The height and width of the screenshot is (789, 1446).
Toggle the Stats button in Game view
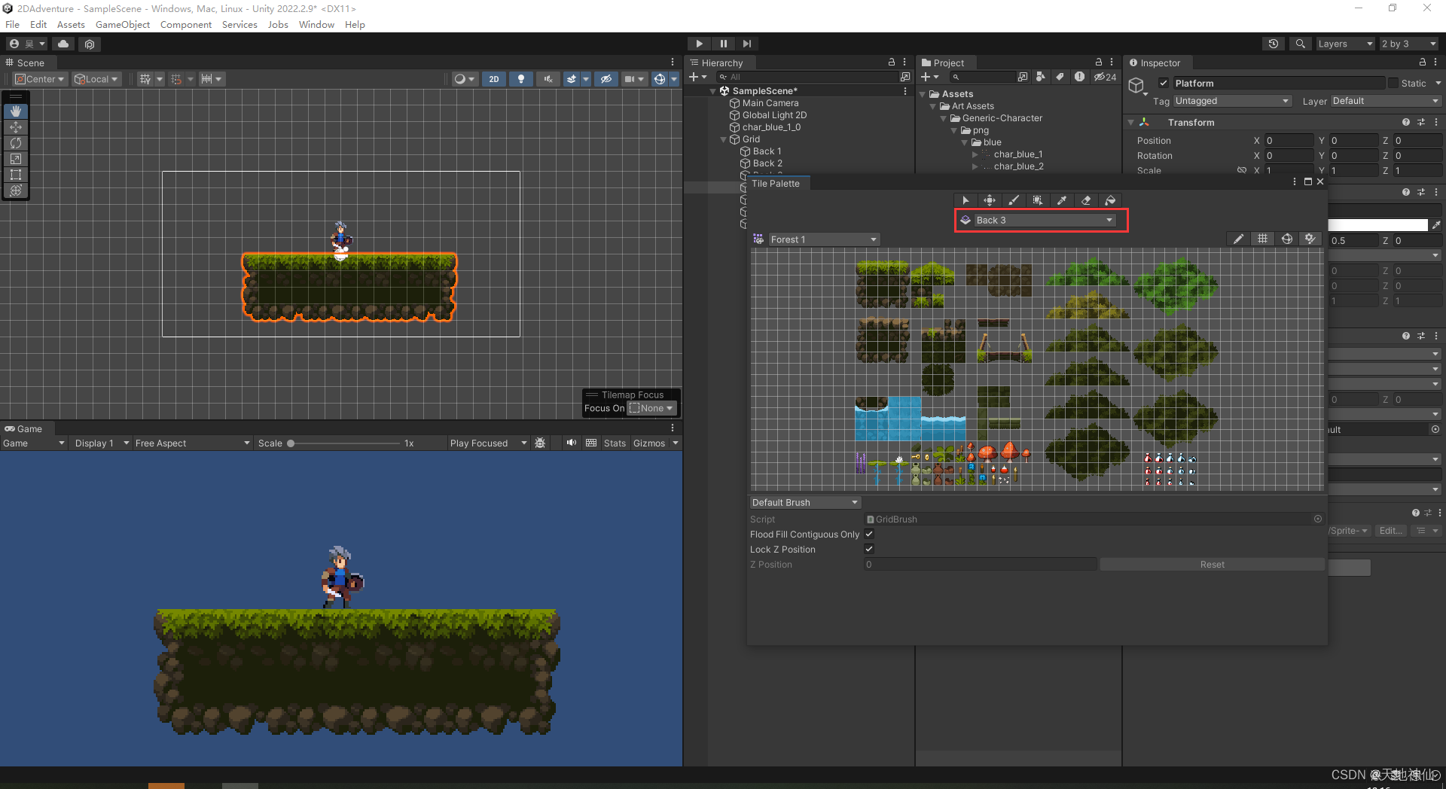click(x=615, y=443)
